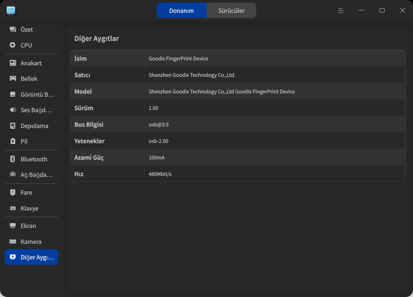
Task: Select the CPU chip icon
Action: tap(13, 45)
